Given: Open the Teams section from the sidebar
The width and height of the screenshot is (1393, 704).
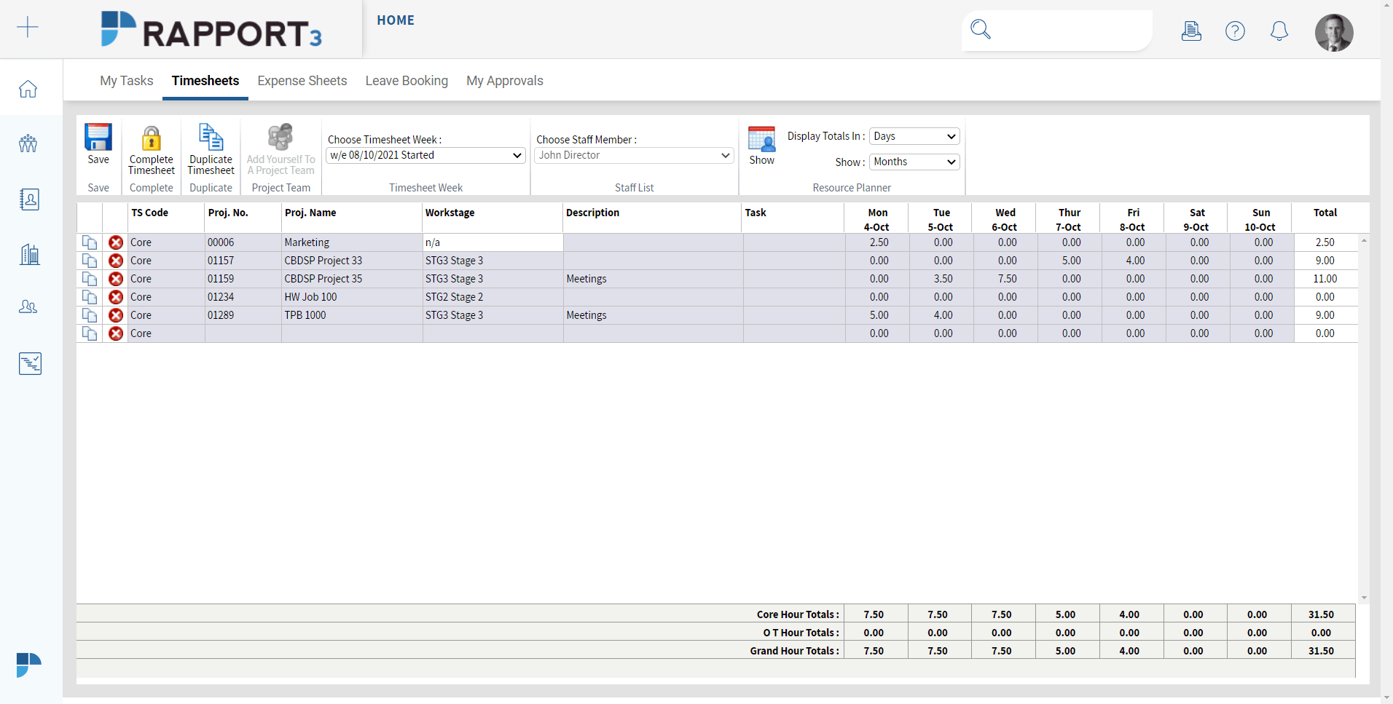Looking at the screenshot, I should coord(27,143).
